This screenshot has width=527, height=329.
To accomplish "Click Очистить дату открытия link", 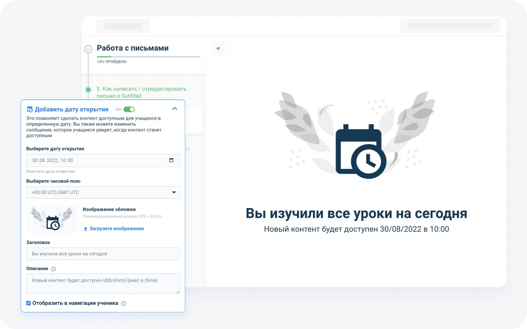I will [51, 171].
